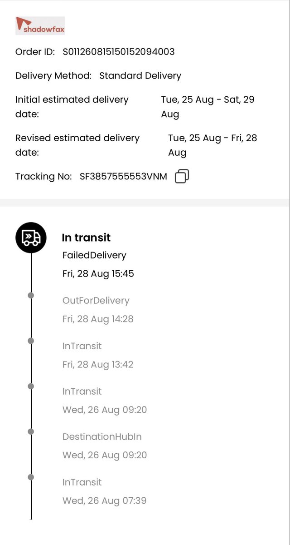Tap the Wed, 26 Aug 07:39 timestamp

[x=105, y=501]
